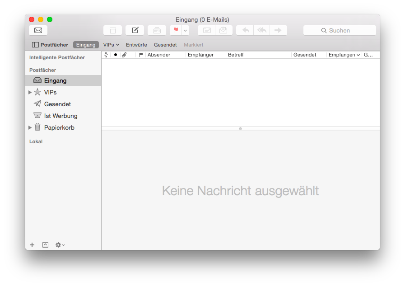The image size is (405, 286).
Task: Click the red flag toolbar icon
Action: pos(176,30)
